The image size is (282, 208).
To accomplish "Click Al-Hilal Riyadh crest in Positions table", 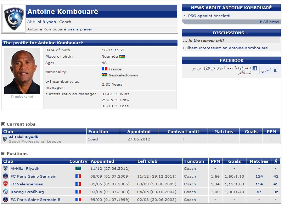I will 6,168.
